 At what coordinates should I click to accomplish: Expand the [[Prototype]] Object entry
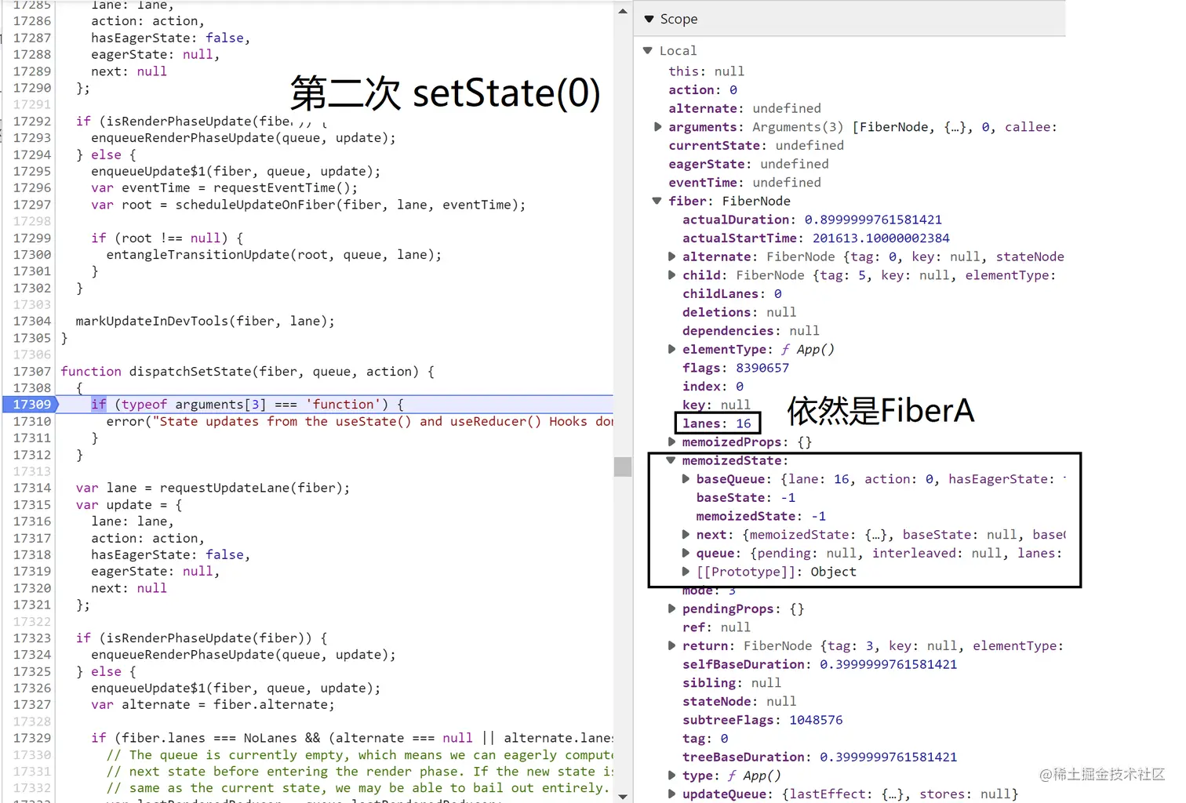pyautogui.click(x=686, y=572)
